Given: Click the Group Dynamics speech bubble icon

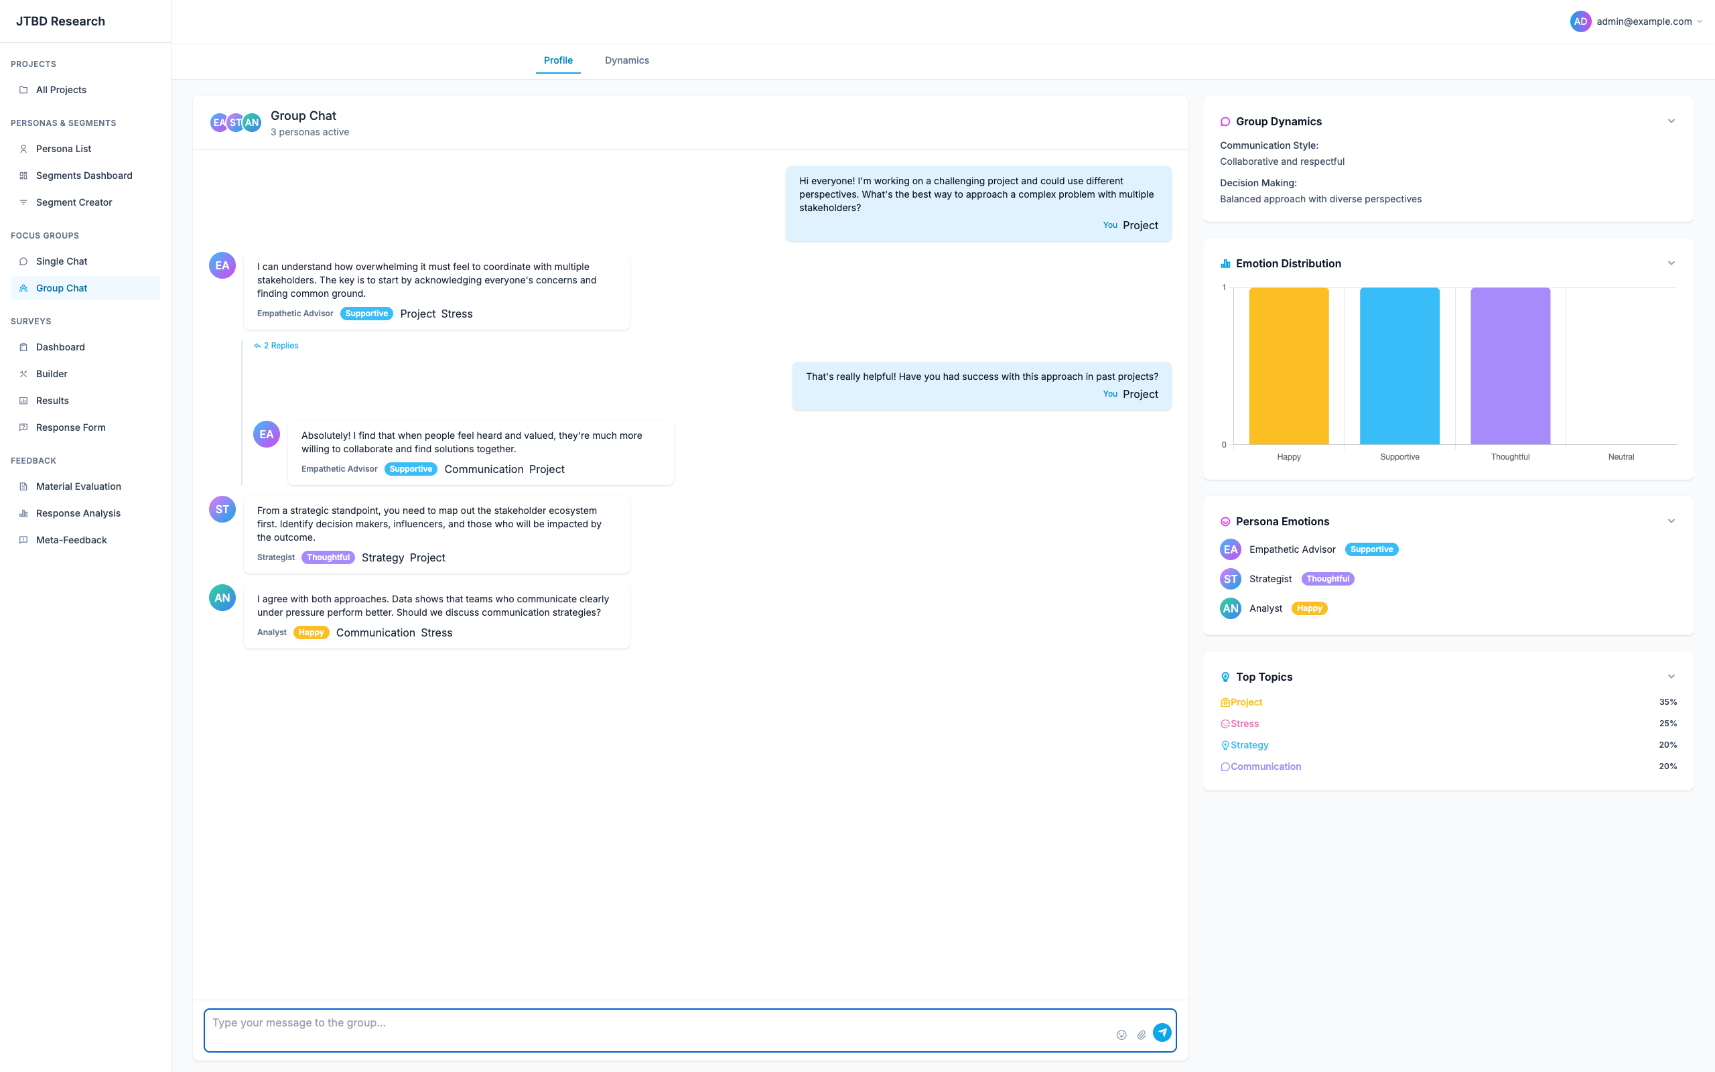Looking at the screenshot, I should [1225, 121].
